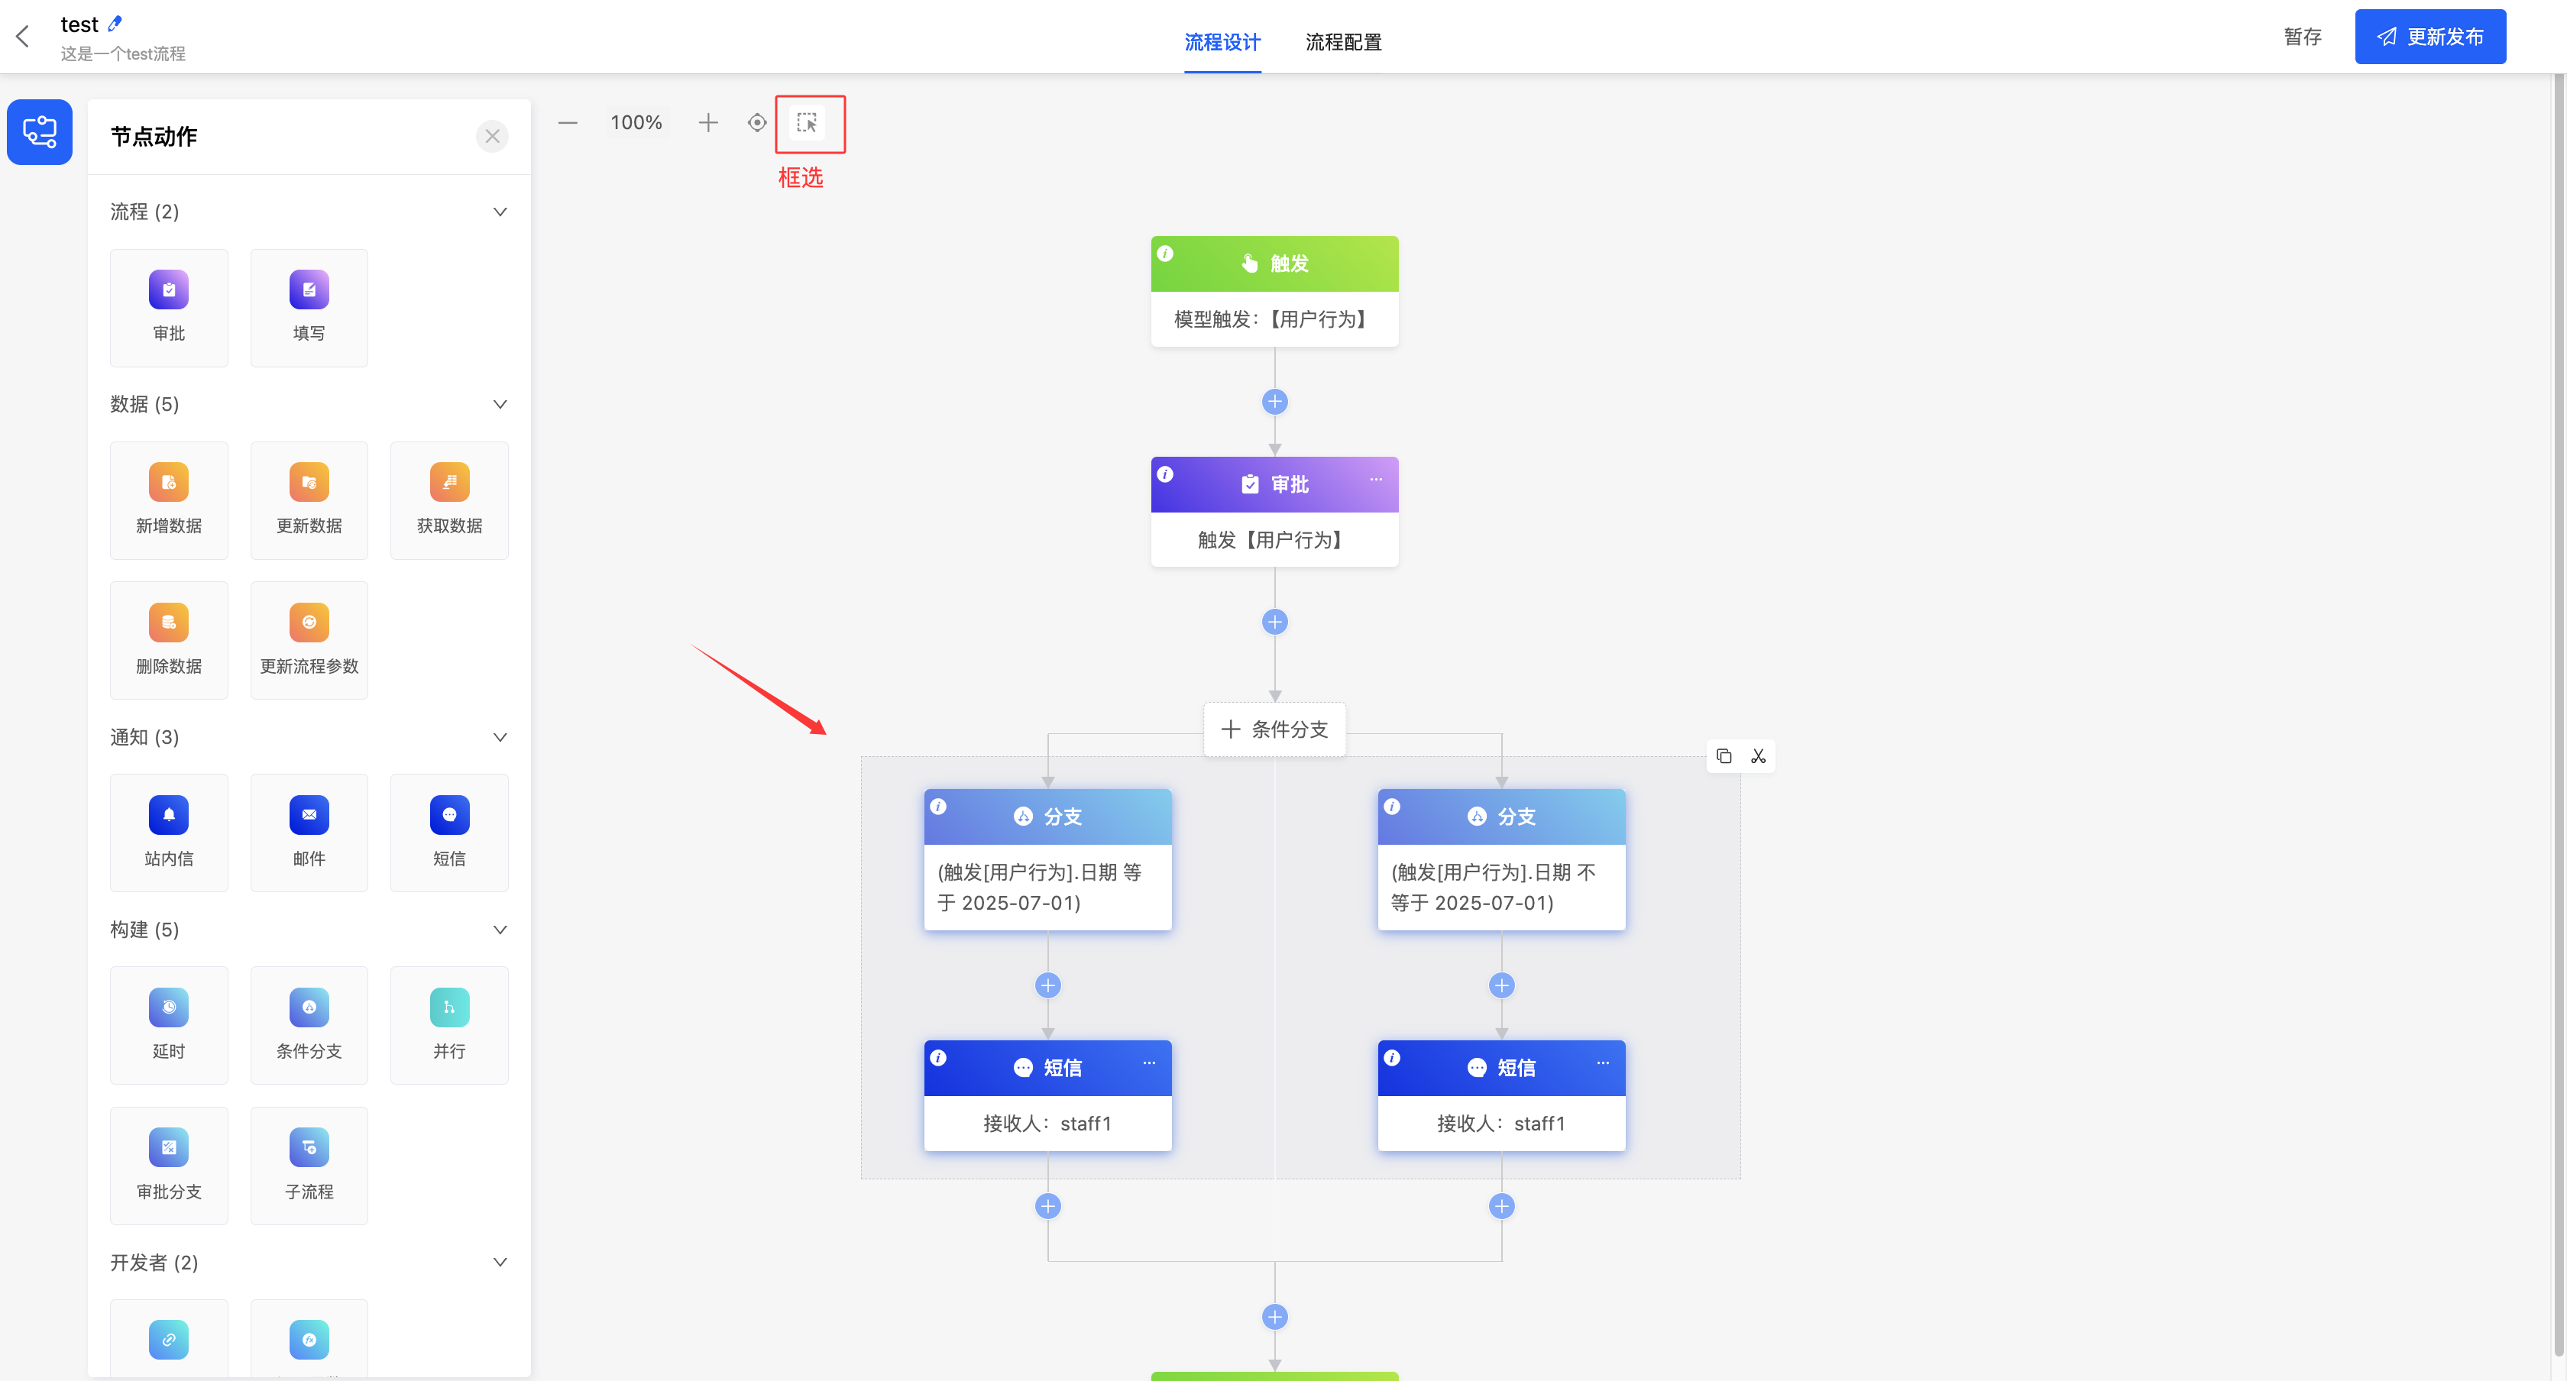Open the 流程设计 tab
This screenshot has width=2567, height=1381.
coord(1222,42)
